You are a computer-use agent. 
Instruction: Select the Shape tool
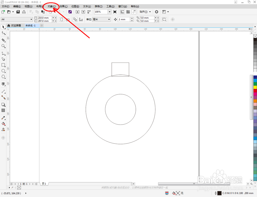(3, 33)
